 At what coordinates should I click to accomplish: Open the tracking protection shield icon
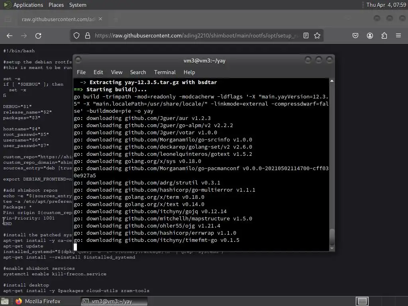(x=76, y=35)
